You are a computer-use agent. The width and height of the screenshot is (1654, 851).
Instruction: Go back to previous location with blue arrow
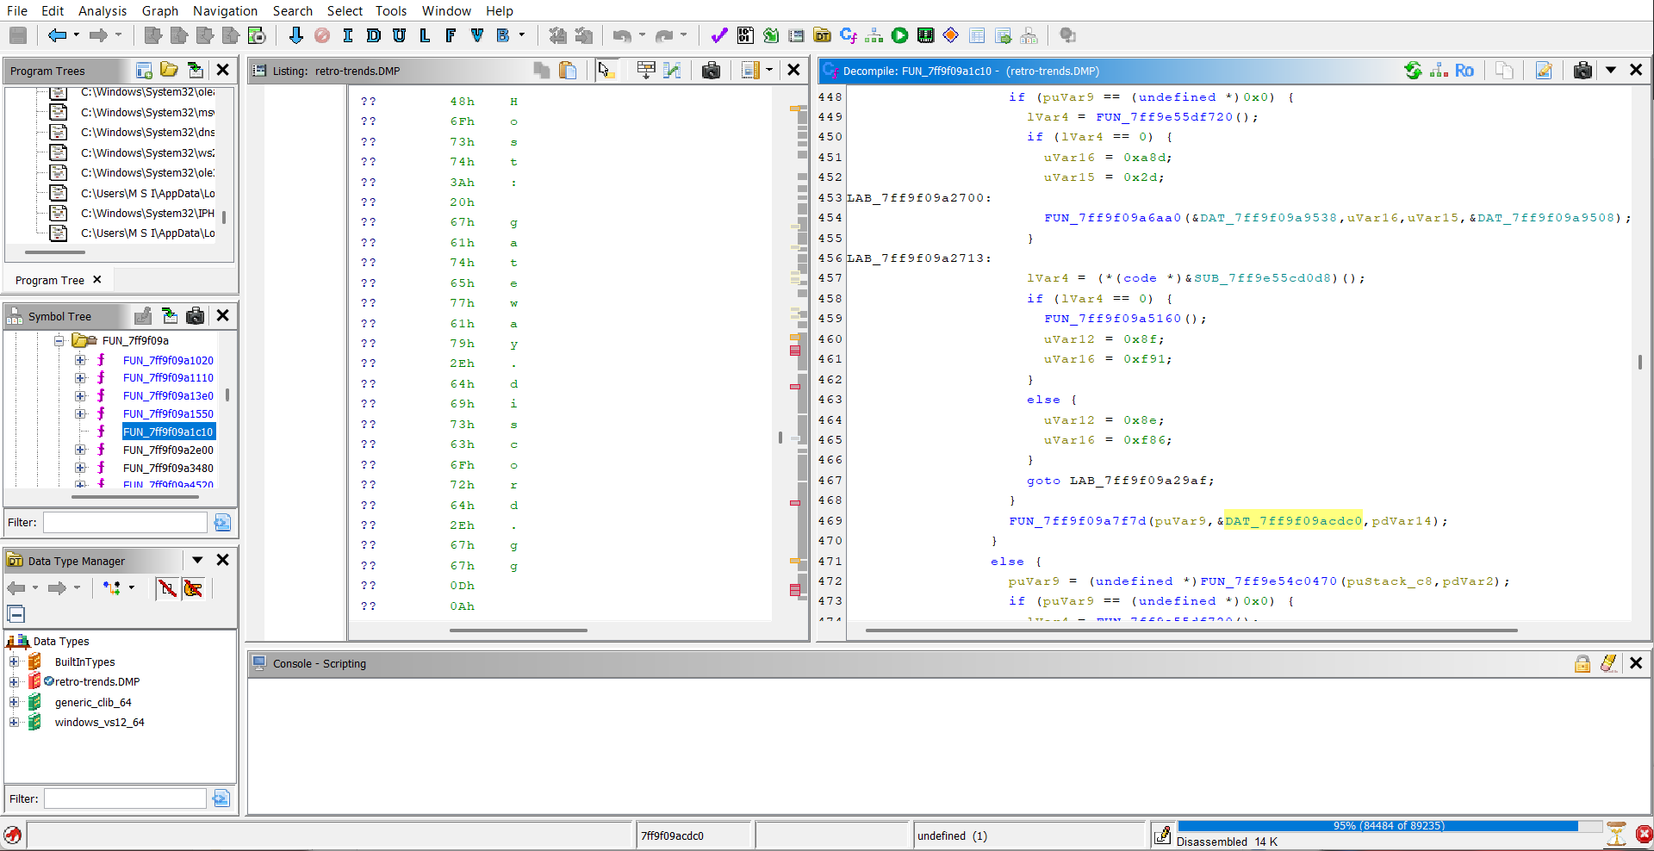tap(57, 35)
